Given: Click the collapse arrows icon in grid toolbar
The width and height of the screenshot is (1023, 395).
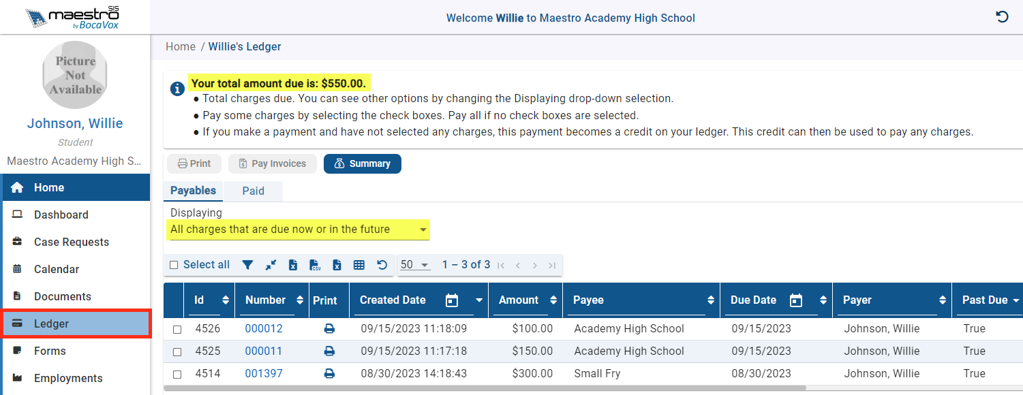Looking at the screenshot, I should pos(271,265).
